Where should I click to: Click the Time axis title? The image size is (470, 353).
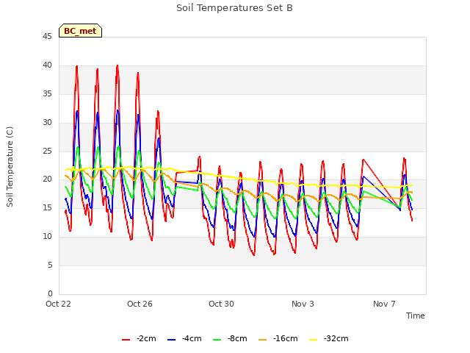point(416,315)
